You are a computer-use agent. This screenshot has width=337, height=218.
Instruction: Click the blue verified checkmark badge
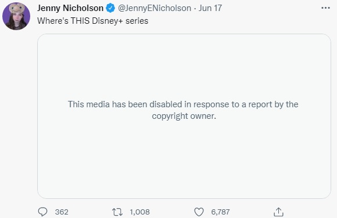[x=110, y=8]
